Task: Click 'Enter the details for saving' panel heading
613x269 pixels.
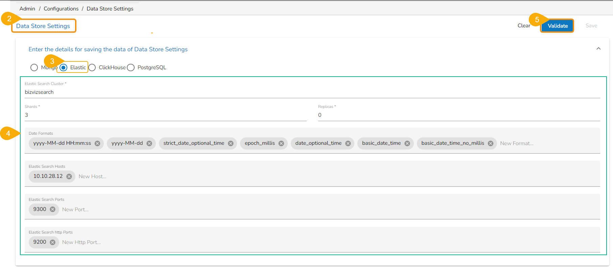Action: point(108,49)
